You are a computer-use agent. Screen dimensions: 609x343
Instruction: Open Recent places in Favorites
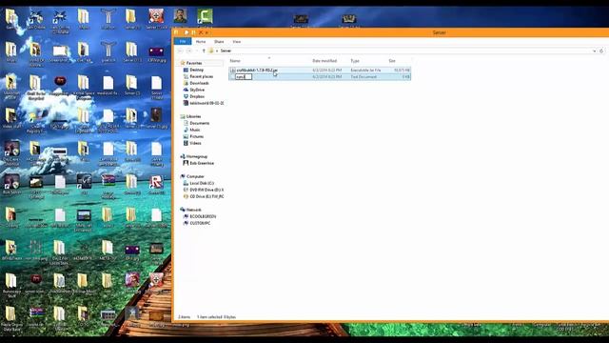[201, 76]
